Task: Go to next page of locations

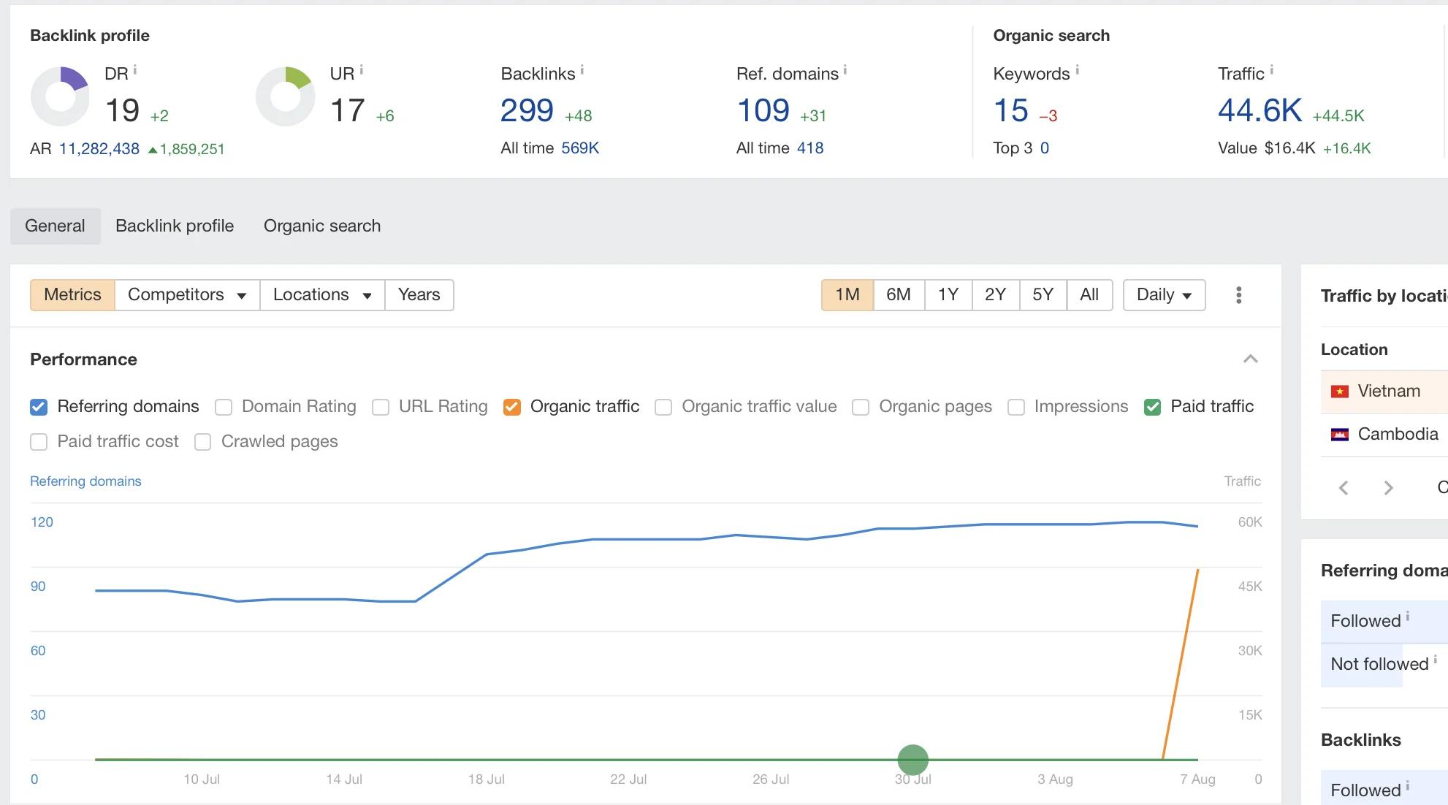Action: tap(1388, 487)
